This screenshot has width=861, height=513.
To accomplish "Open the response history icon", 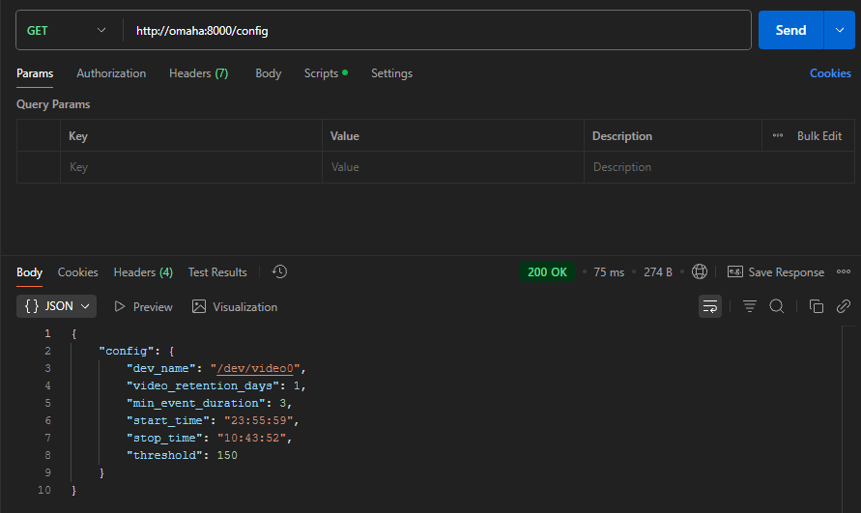I will (x=279, y=272).
